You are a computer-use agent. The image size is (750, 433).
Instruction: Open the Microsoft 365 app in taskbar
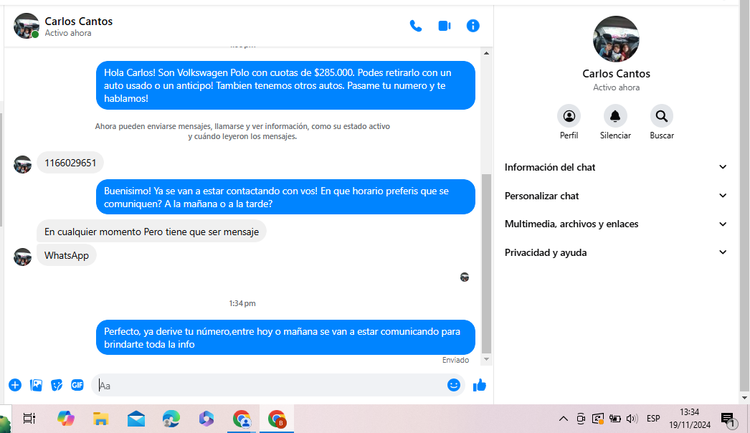(x=207, y=419)
